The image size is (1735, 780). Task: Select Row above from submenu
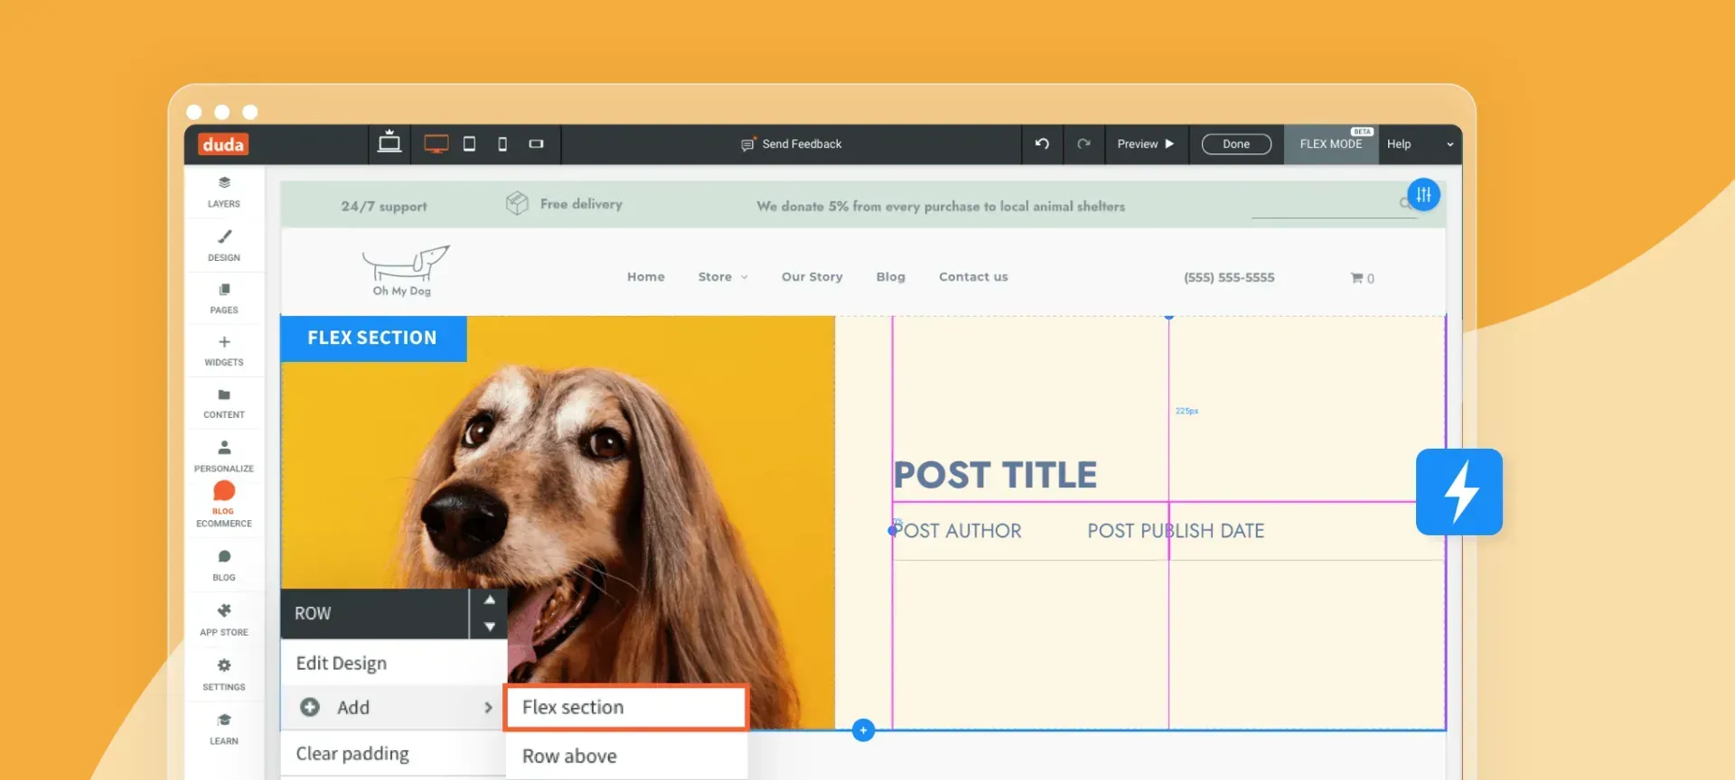626,757
